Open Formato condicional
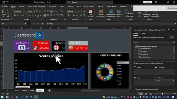The width and height of the screenshot is (177, 99). tap(100, 13)
